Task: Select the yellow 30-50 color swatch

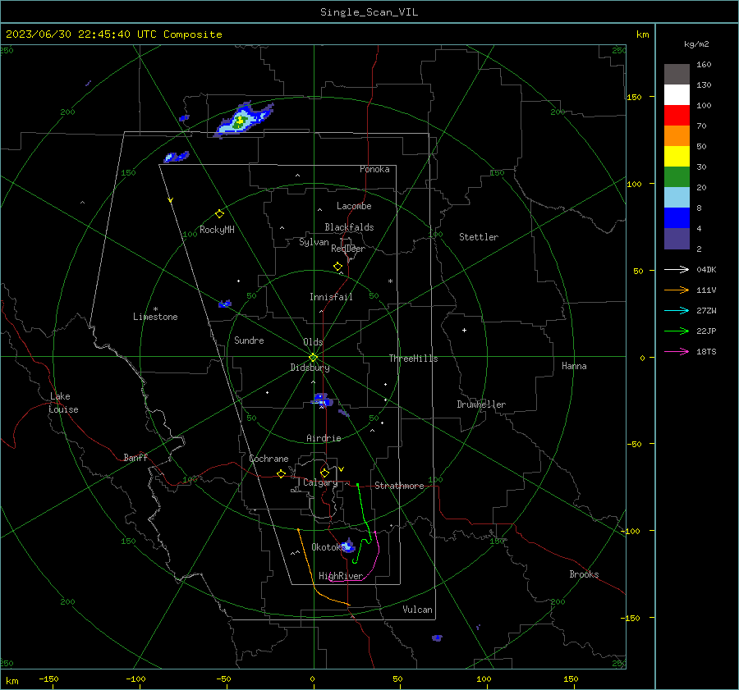Action: tap(677, 157)
